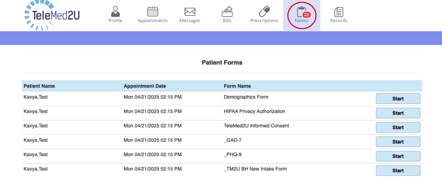
Task: Select the TeleMed2U Informed Consent text
Action: (x=257, y=126)
